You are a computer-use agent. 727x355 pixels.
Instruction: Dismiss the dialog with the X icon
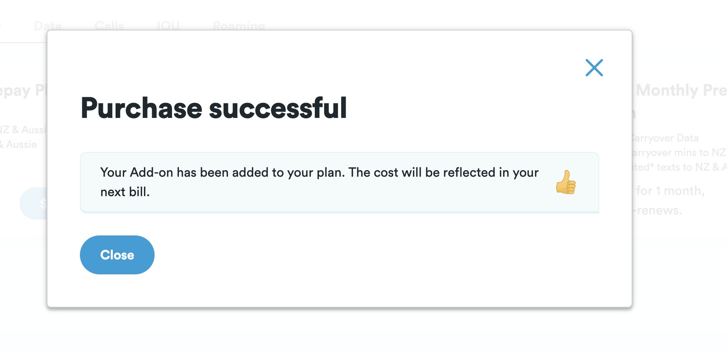pos(594,68)
